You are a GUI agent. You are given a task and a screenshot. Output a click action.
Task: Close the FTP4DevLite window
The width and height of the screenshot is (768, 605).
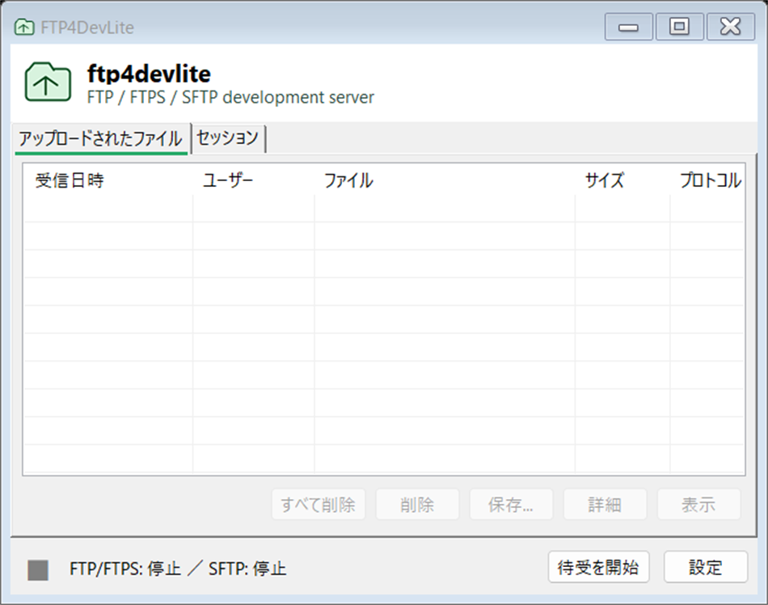point(730,27)
